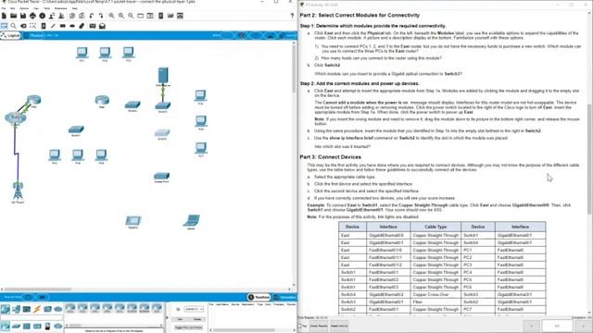This screenshot has width=593, height=333.
Task: Open the Options menu
Action: point(24,8)
